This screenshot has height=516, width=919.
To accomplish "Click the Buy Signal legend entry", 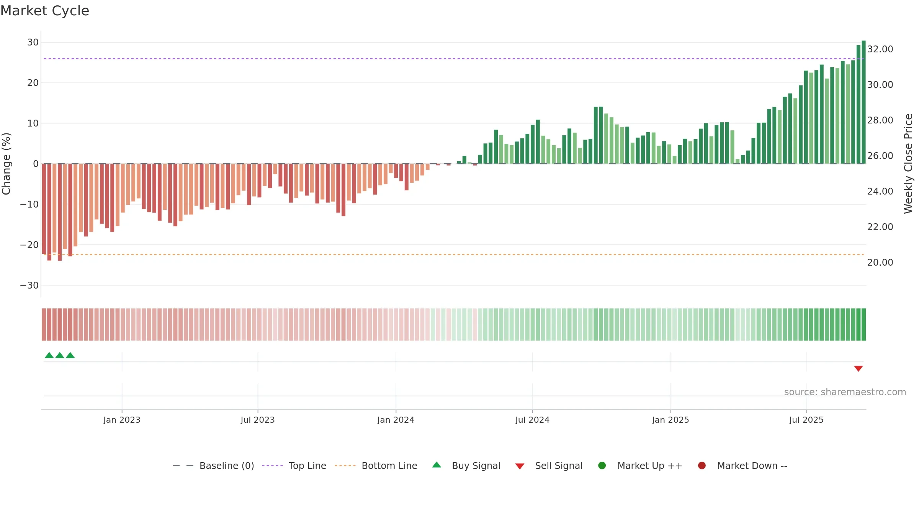I will (466, 466).
